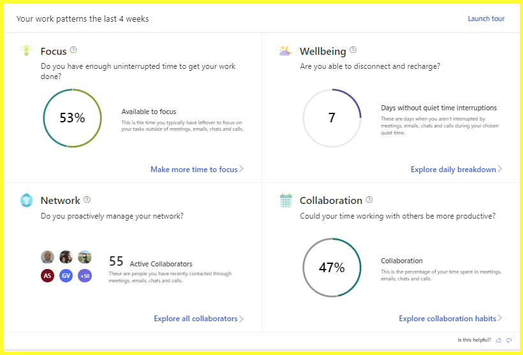Click the 53% focus progress ring
523x355 pixels.
point(72,118)
